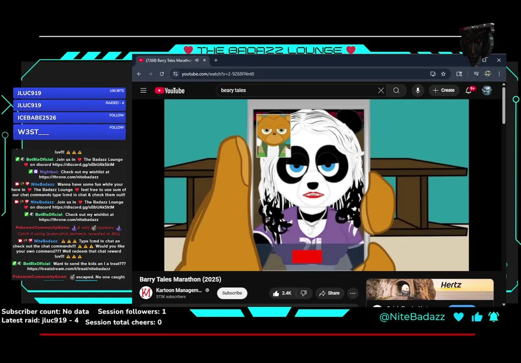This screenshot has height=363, width=521.
Task: Click the blue heart icon beside @NiteBadazz
Action: [459, 317]
